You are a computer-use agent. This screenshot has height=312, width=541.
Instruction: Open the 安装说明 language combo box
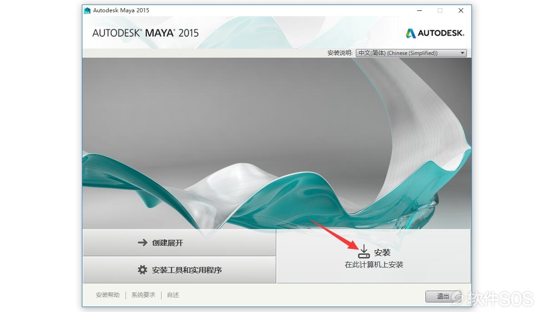[x=411, y=53]
